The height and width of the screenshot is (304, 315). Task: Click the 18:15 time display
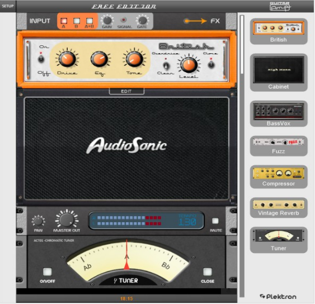pos(126,298)
